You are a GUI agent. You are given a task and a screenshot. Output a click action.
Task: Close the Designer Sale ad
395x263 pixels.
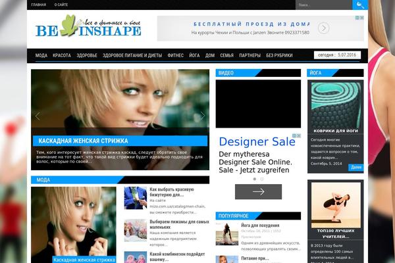click(299, 135)
